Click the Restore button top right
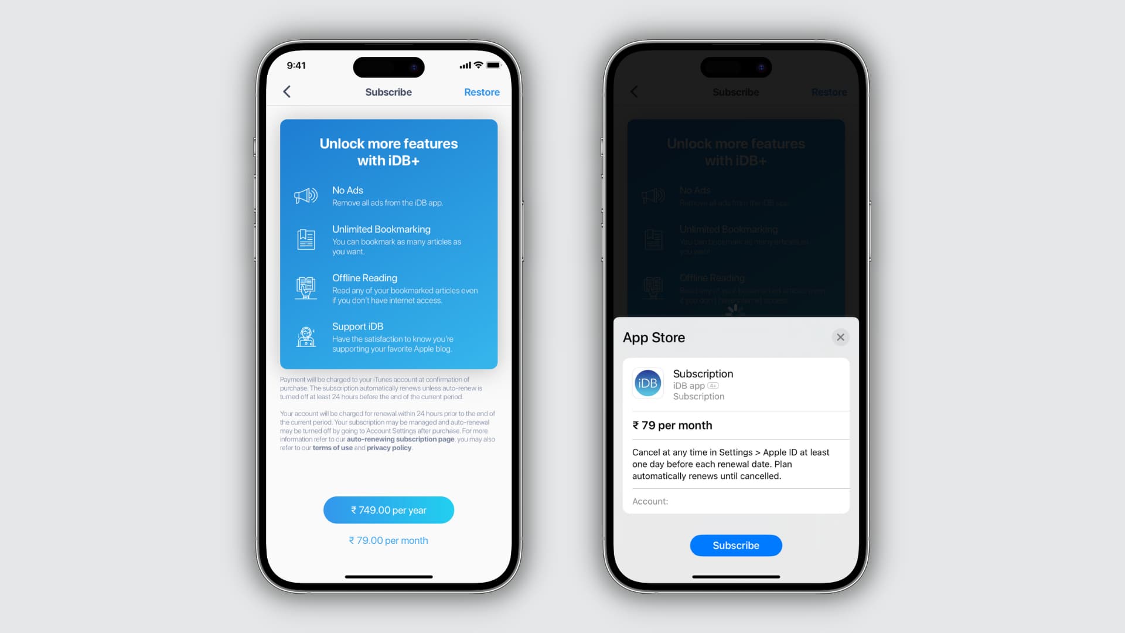The height and width of the screenshot is (633, 1125). point(482,91)
